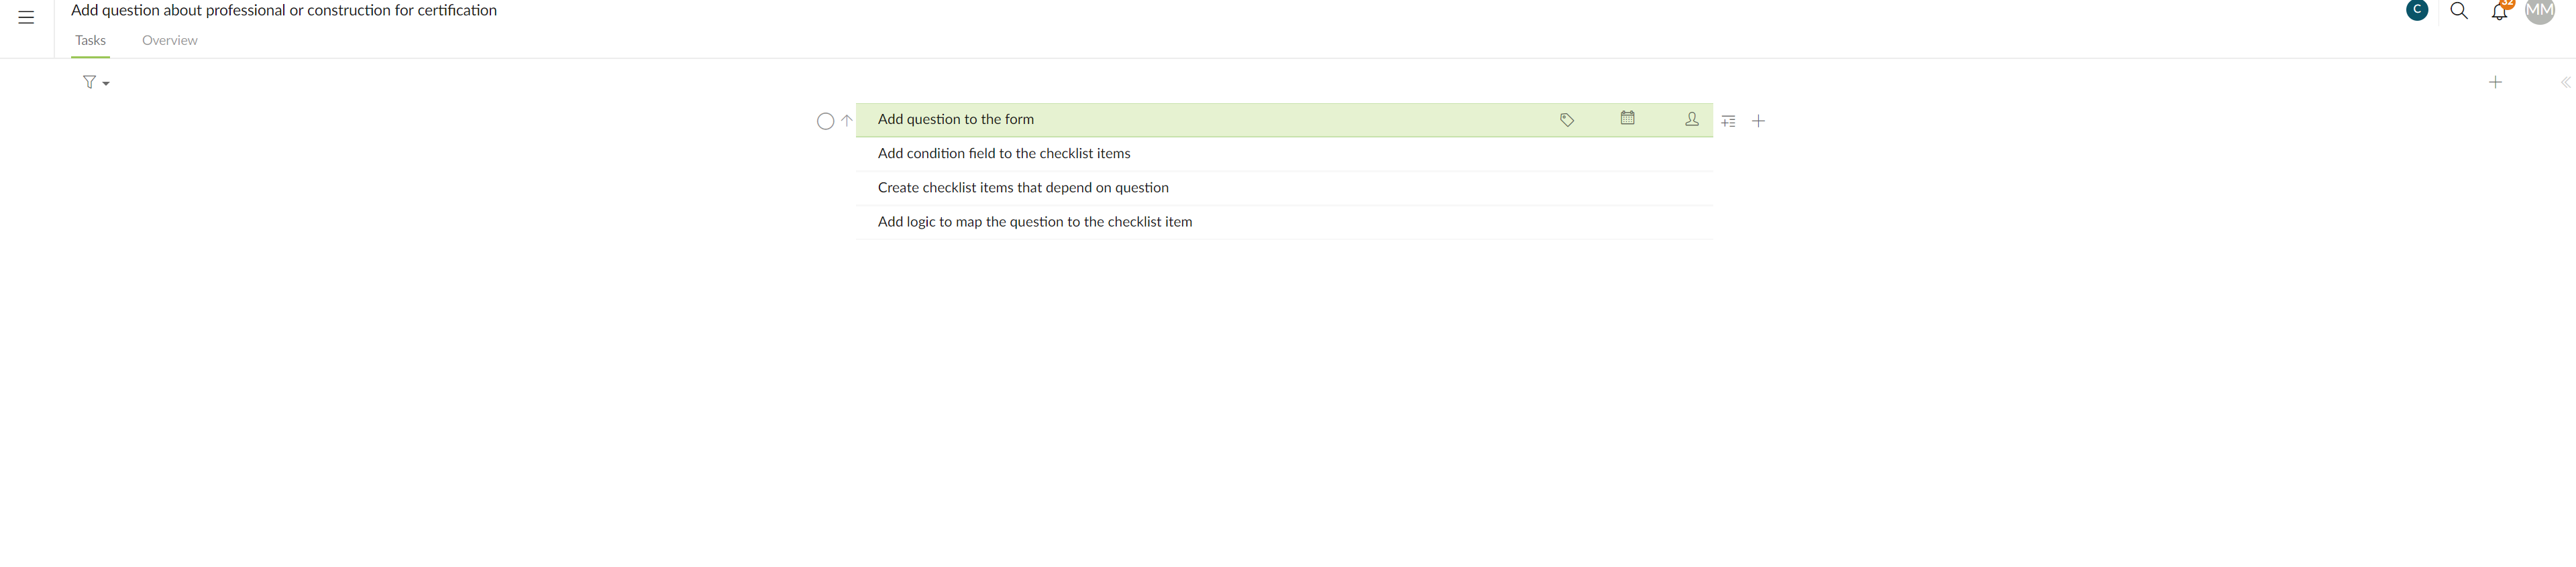Switch to the Overview tab
Viewport: 2576px width, 567px height.
click(170, 40)
